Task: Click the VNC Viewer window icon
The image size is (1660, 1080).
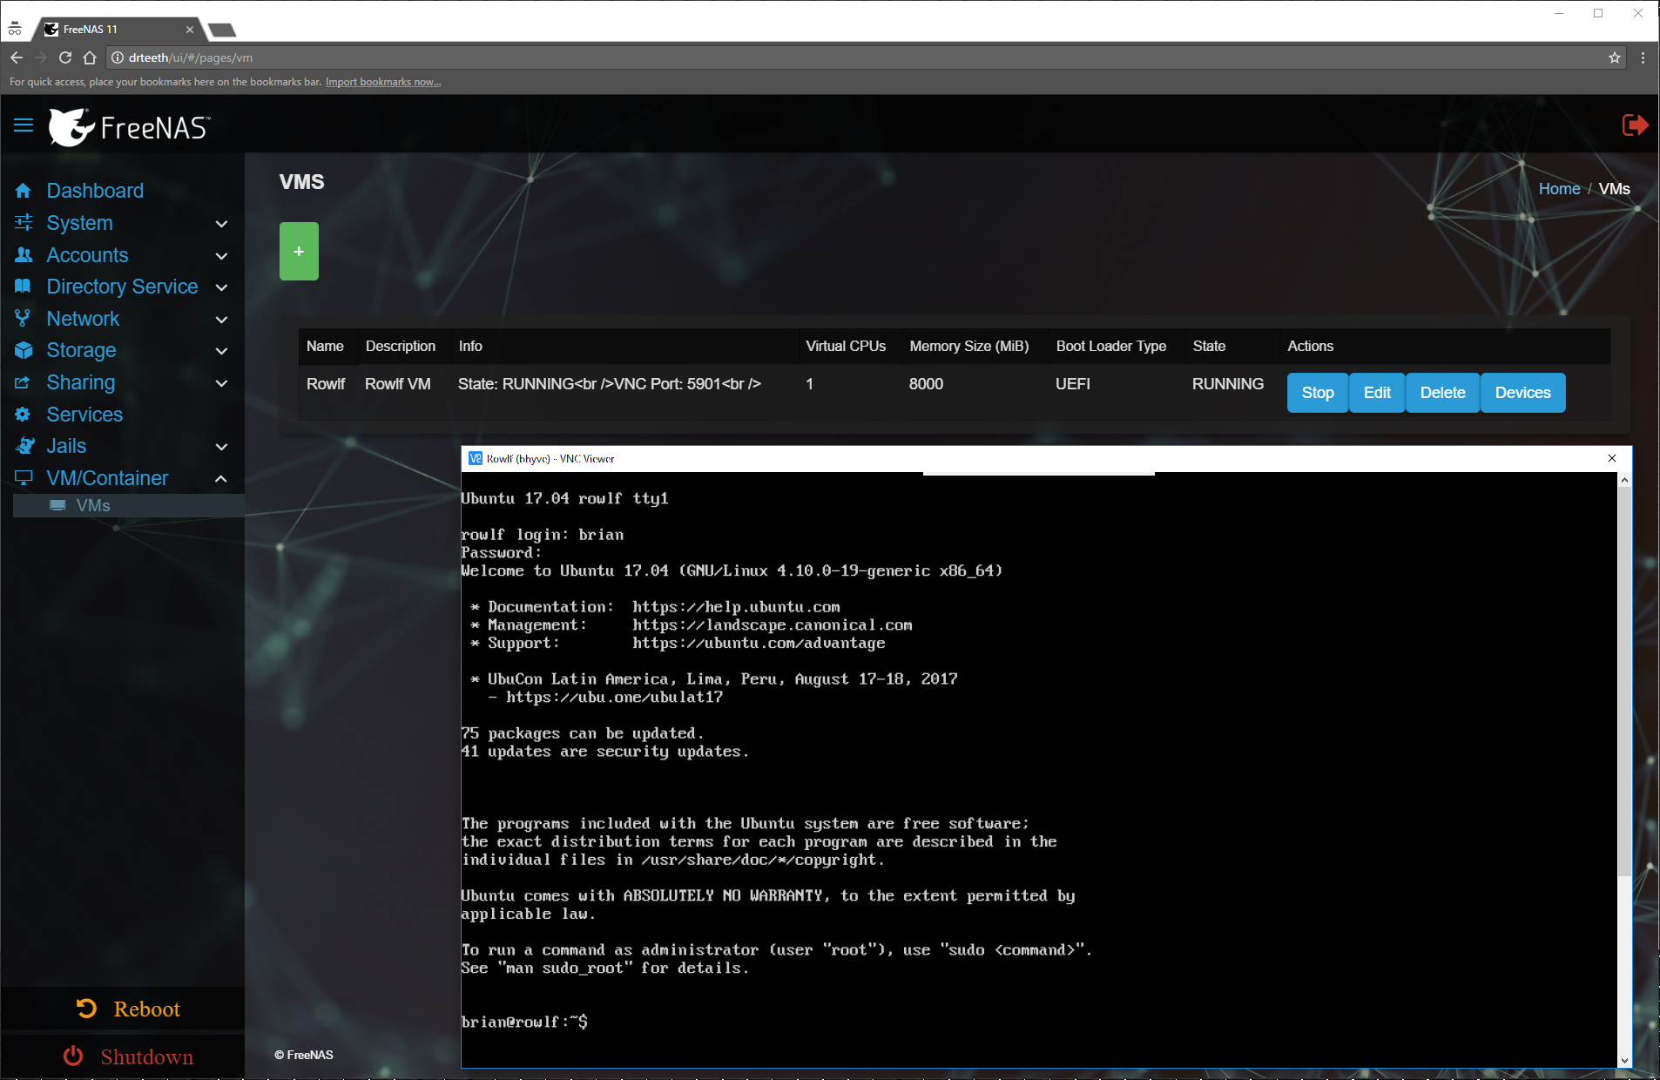Action: click(475, 458)
